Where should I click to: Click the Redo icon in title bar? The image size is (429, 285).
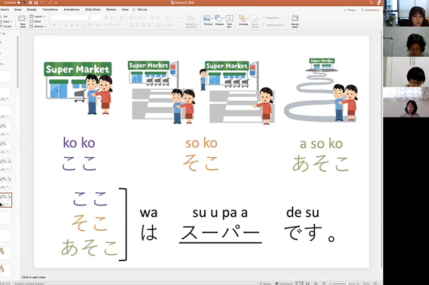[50, 3]
